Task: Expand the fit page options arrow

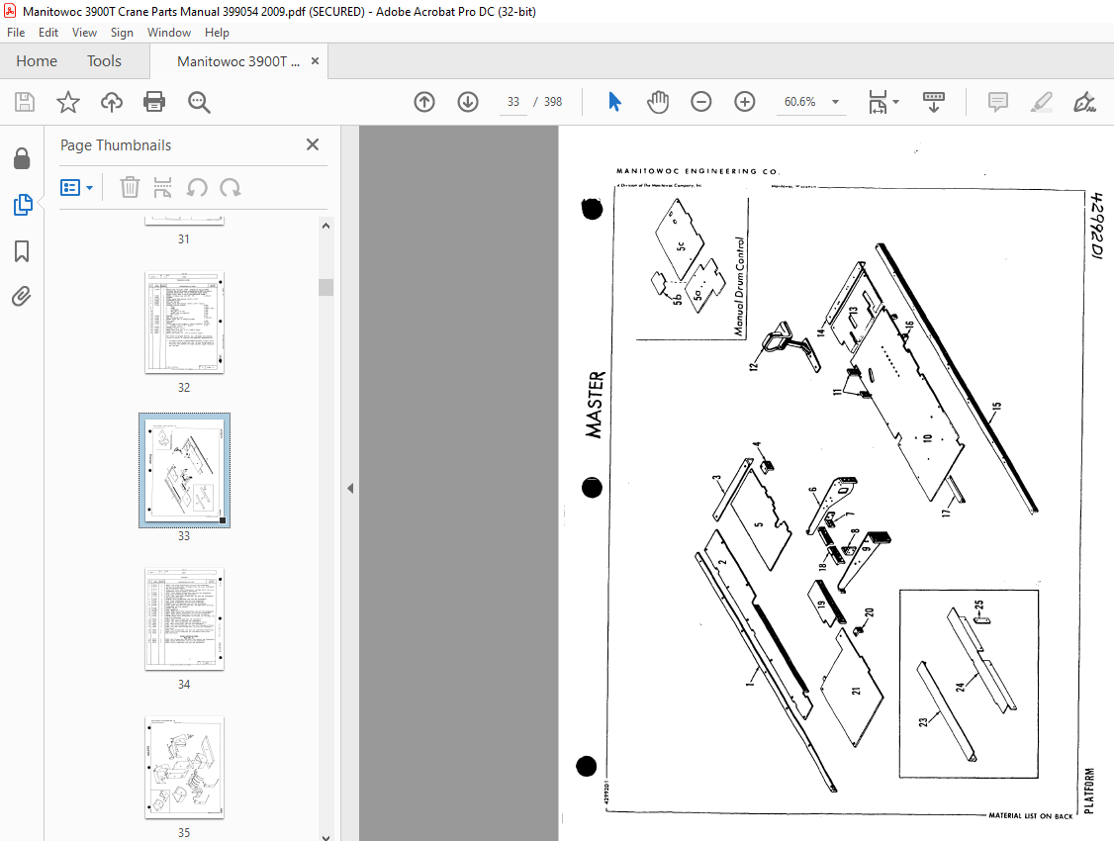Action: coord(896,102)
